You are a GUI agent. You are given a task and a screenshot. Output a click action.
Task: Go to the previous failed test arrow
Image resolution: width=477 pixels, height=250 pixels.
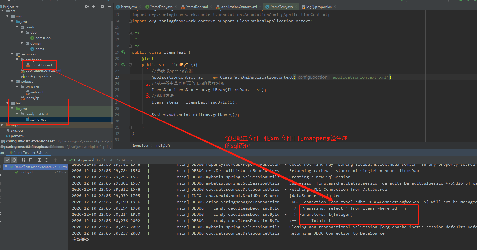click(55, 160)
